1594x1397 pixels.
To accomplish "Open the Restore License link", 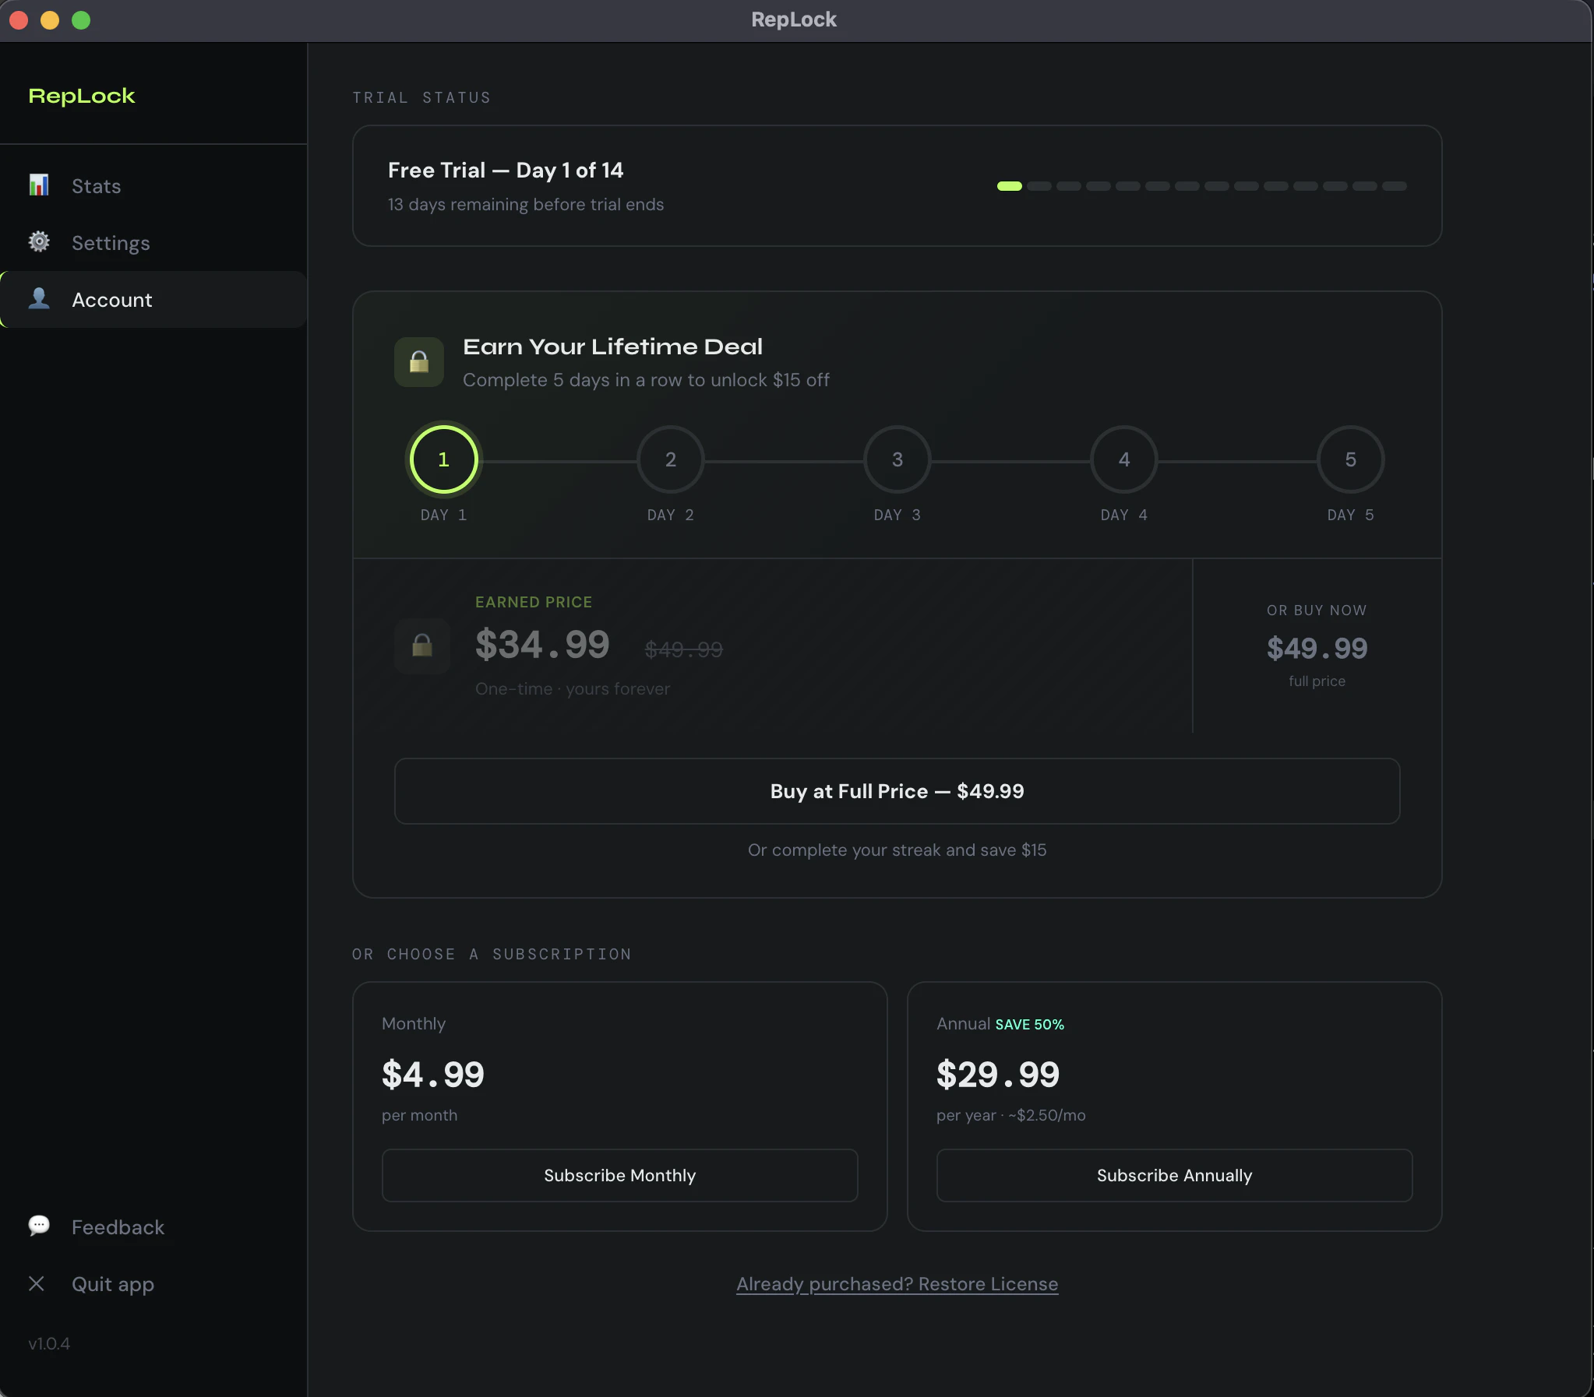I will click(897, 1284).
